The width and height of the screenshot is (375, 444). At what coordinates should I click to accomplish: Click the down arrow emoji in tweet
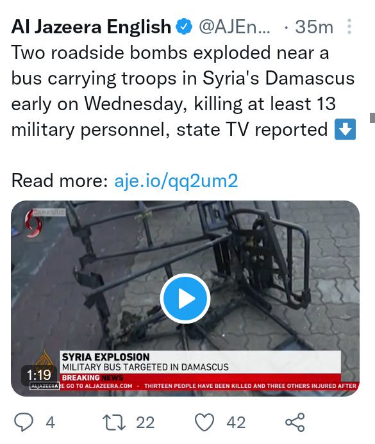click(x=346, y=129)
